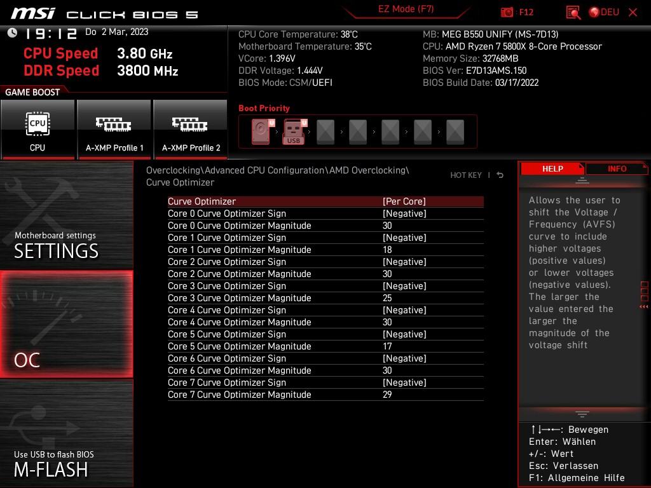The height and width of the screenshot is (488, 651).
Task: Change Core 6 Curve Optimizer Sign
Action: pyautogui.click(x=325, y=358)
